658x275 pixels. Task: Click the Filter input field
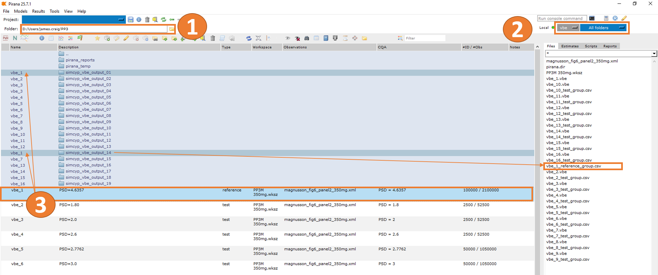click(x=425, y=38)
